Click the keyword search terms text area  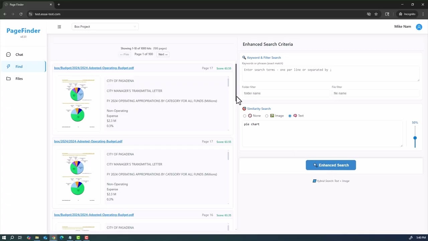tap(331, 73)
